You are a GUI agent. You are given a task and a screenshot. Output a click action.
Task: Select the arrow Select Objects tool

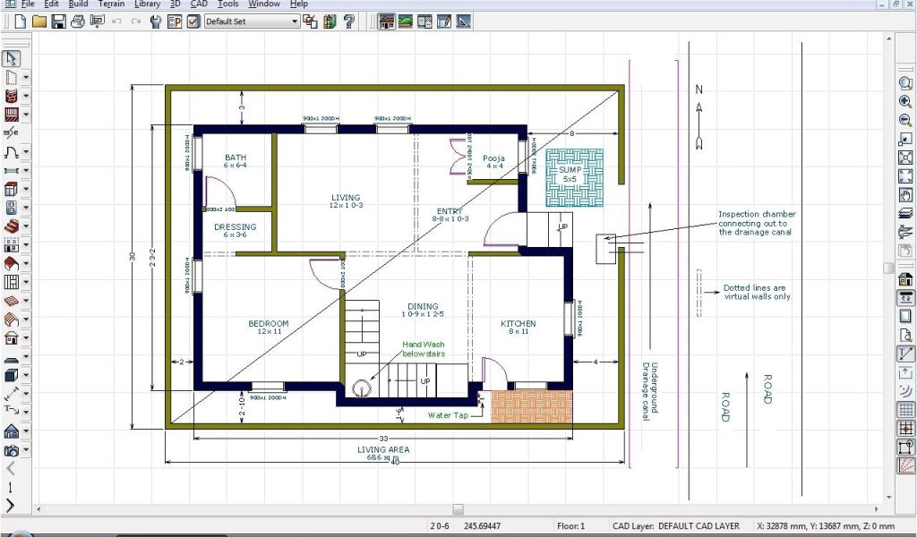click(x=12, y=59)
